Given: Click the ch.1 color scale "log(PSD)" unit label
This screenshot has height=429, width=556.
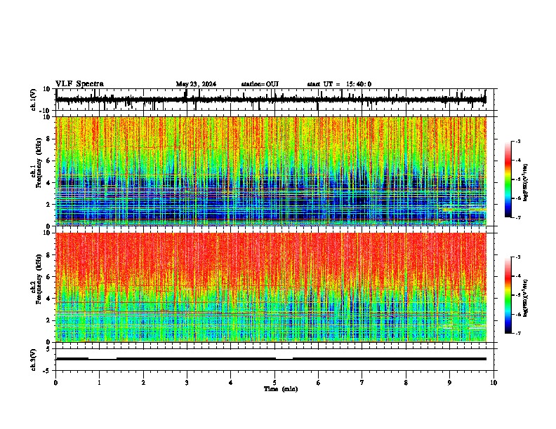Looking at the screenshot, I should 526,183.
